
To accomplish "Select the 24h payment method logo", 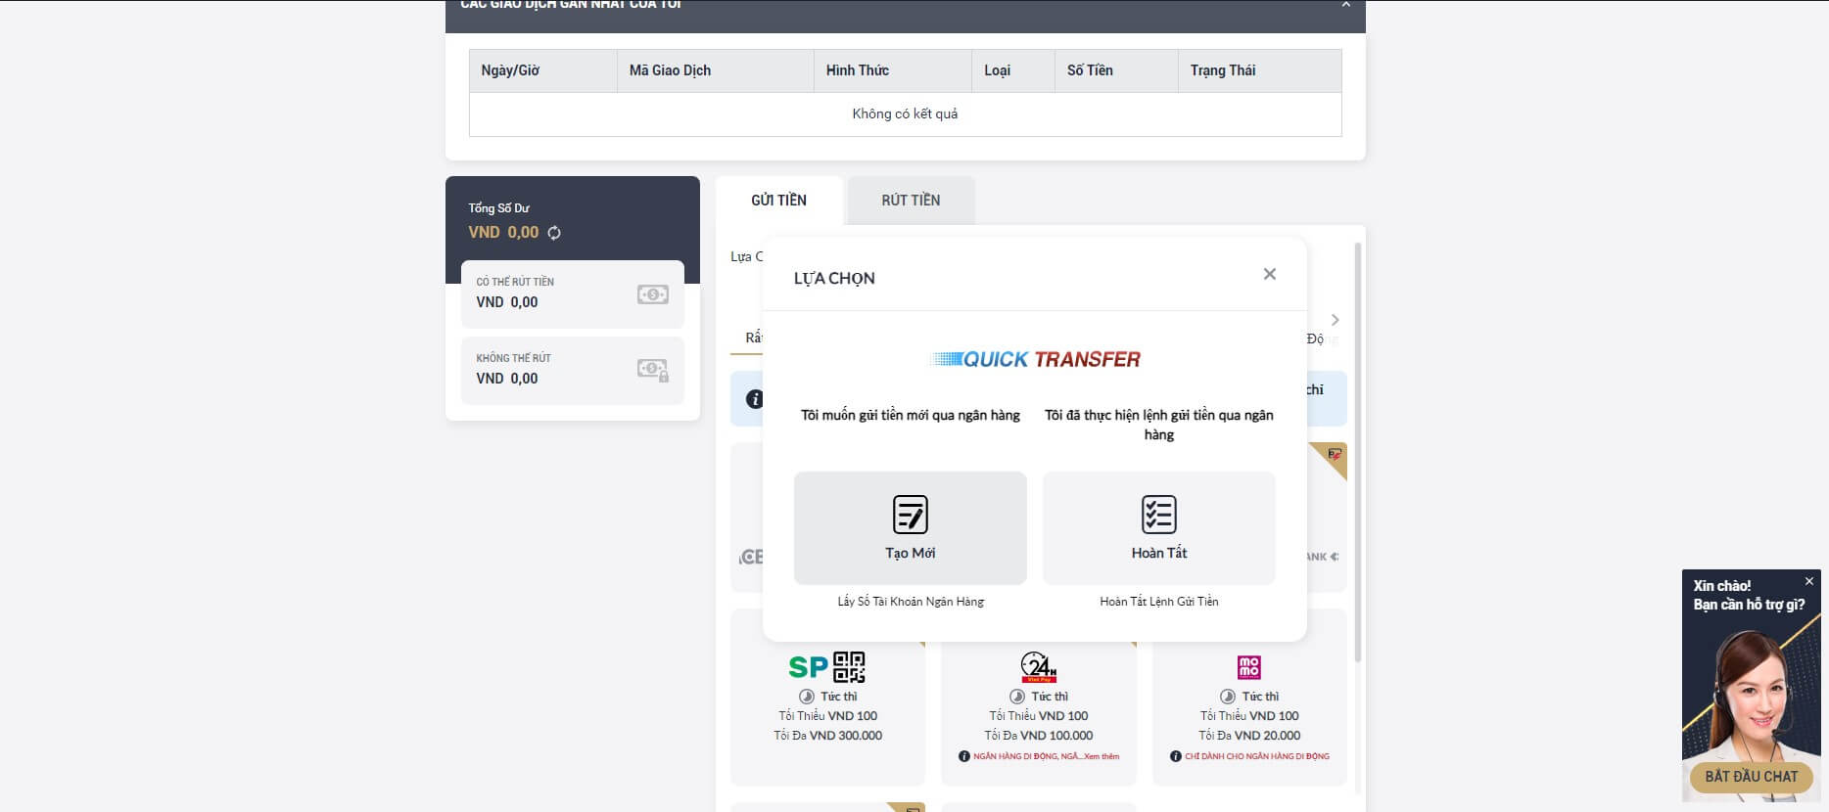I will coord(1038,667).
